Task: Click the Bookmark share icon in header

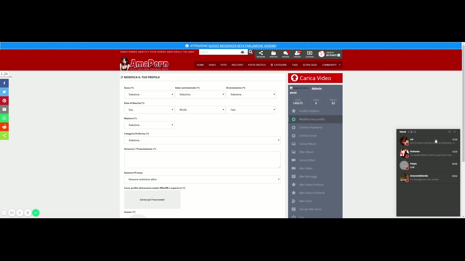Action: (260, 54)
